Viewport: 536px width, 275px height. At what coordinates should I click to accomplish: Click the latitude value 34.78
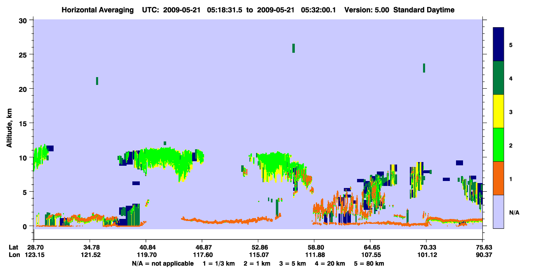pyautogui.click(x=89, y=247)
